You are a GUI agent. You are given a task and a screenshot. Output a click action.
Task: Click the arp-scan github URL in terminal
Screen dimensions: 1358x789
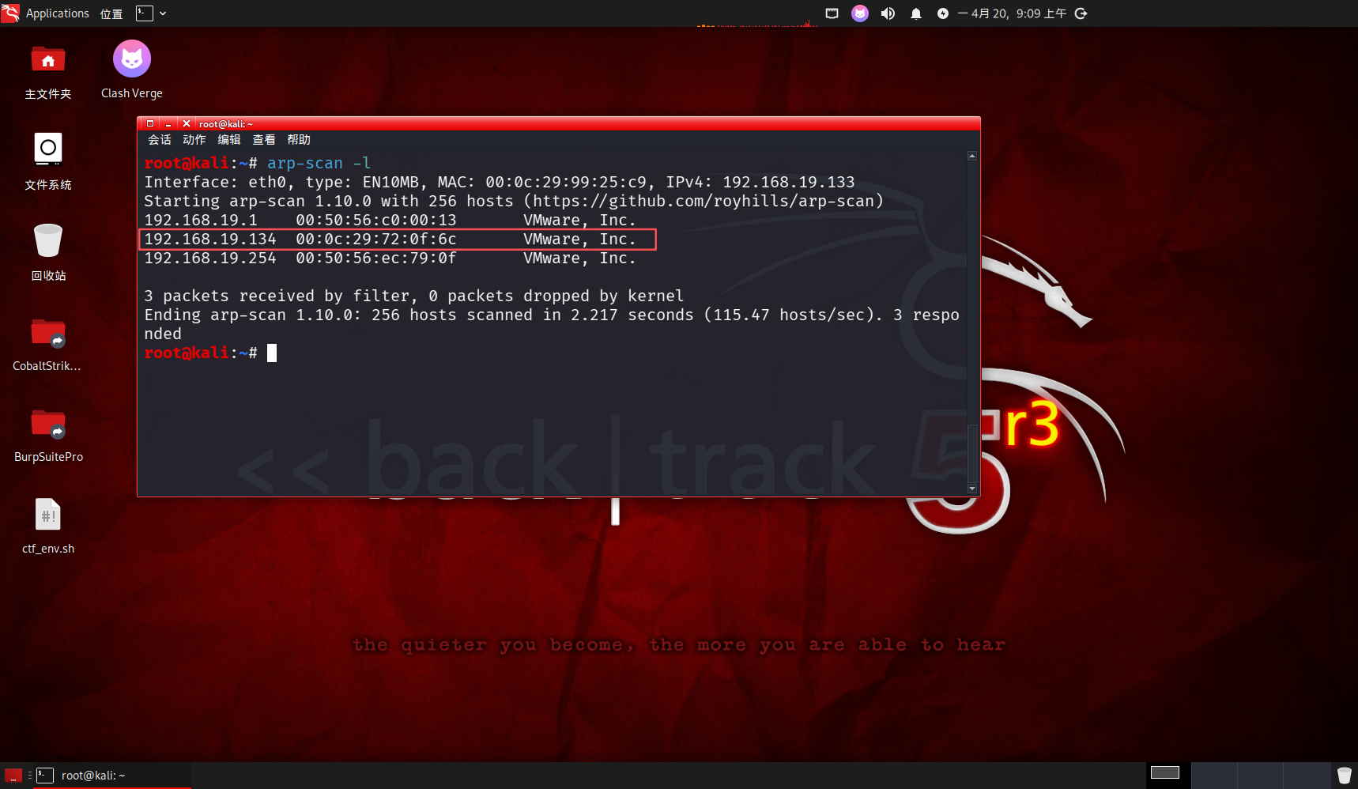click(x=704, y=201)
